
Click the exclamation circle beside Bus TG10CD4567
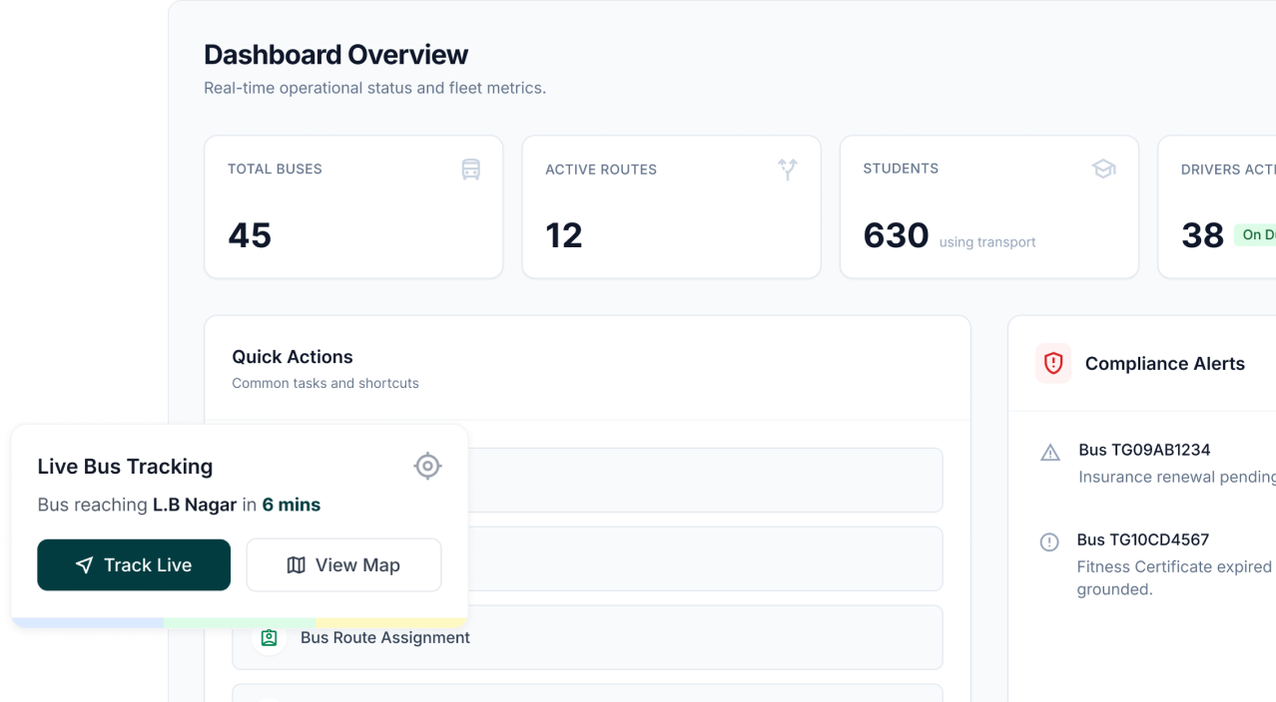1049,542
